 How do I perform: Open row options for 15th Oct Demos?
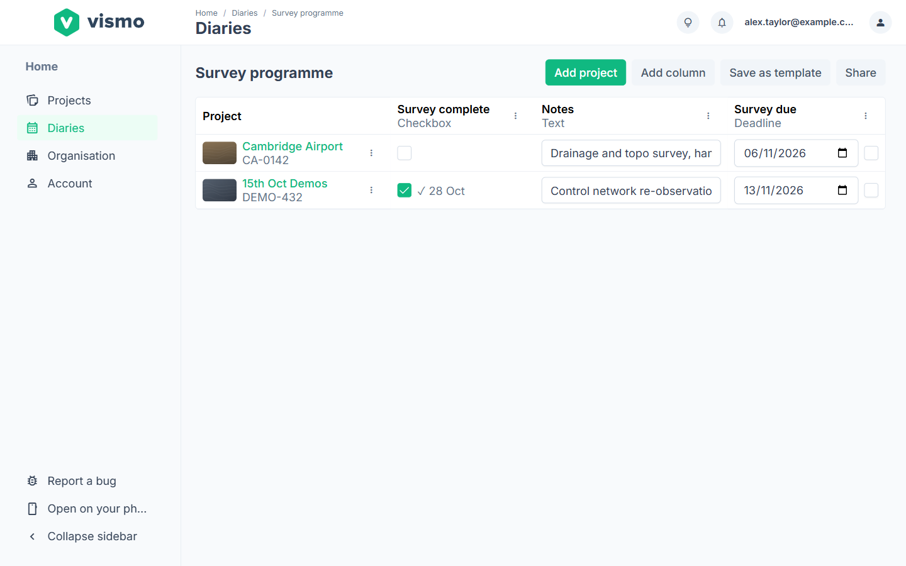tap(371, 190)
